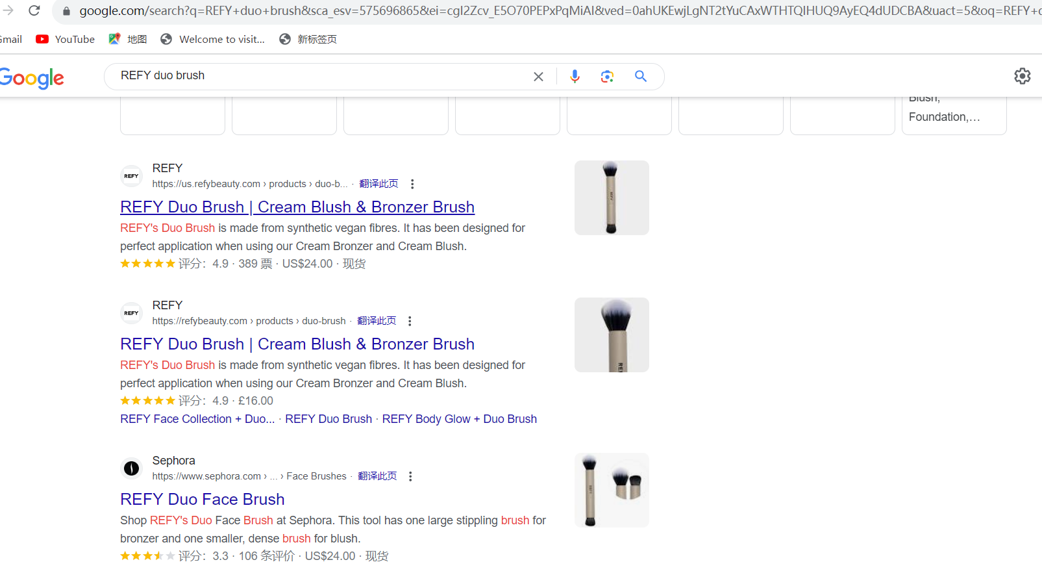Open the YouTube bookmark
The width and height of the screenshot is (1042, 586).
(66, 39)
